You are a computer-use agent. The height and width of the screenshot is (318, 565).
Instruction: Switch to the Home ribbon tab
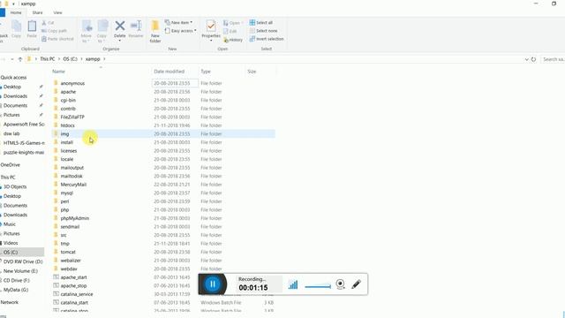(x=16, y=12)
